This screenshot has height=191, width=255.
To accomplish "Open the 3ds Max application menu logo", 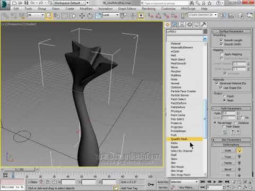I will click(5, 5).
